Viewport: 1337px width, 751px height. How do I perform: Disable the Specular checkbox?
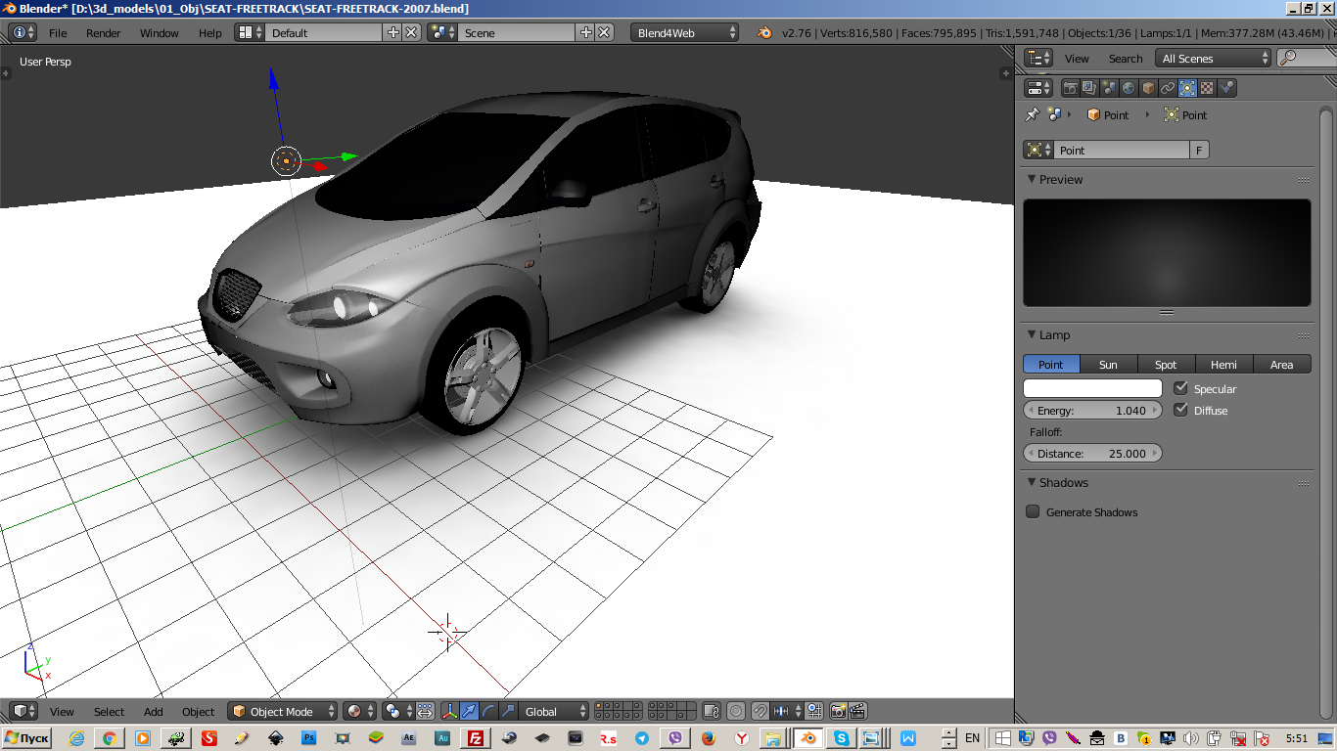pyautogui.click(x=1180, y=388)
